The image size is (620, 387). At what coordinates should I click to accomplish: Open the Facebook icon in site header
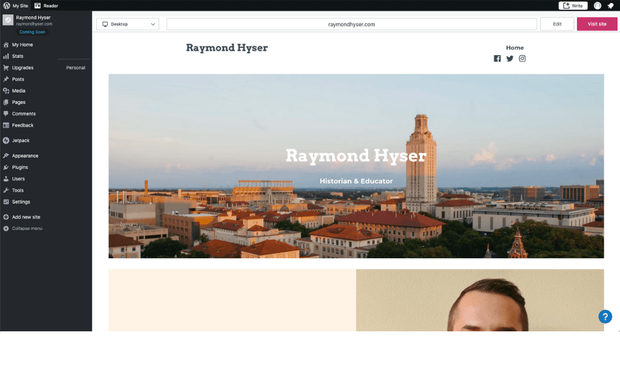point(497,59)
